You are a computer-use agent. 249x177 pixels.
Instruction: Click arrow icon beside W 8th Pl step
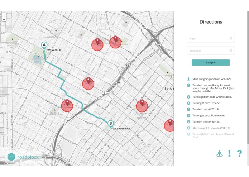pyautogui.click(x=188, y=128)
